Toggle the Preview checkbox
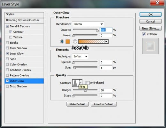This screenshot has width=166, height=128. (x=144, y=34)
